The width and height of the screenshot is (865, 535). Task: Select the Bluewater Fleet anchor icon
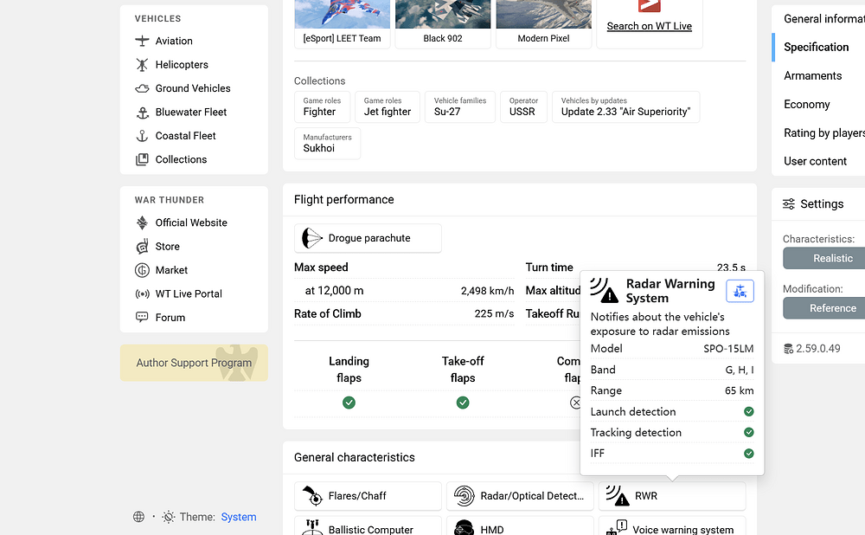coord(142,112)
